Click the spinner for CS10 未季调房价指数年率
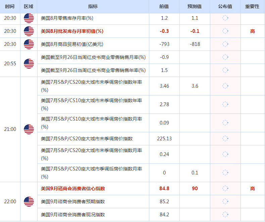The height and width of the screenshot is (222, 265). click(225, 104)
